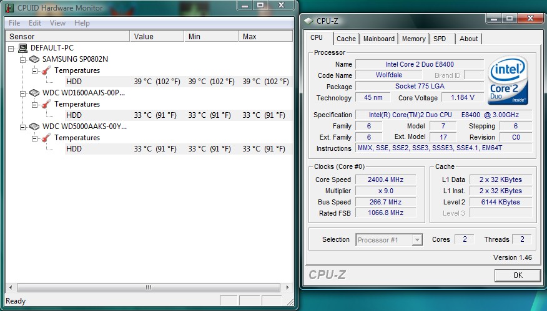Click the Sensor column header
This screenshot has width=547, height=311.
(x=67, y=36)
